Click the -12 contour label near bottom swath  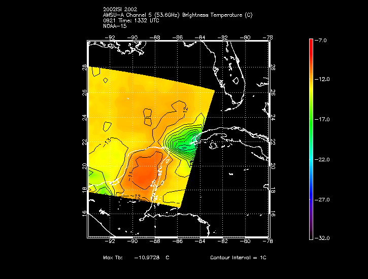click(x=137, y=196)
